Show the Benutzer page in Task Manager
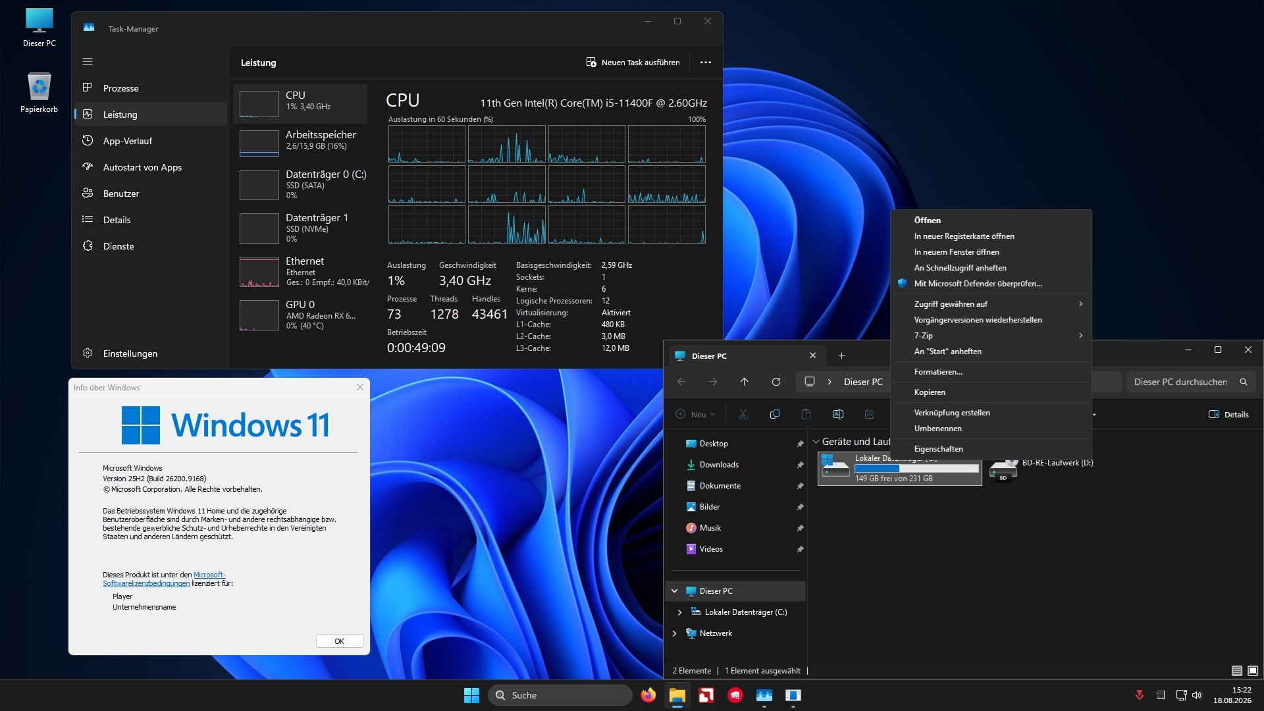 [150, 194]
